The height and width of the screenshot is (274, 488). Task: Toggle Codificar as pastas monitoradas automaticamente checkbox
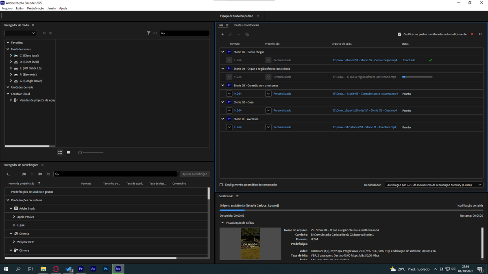[399, 35]
